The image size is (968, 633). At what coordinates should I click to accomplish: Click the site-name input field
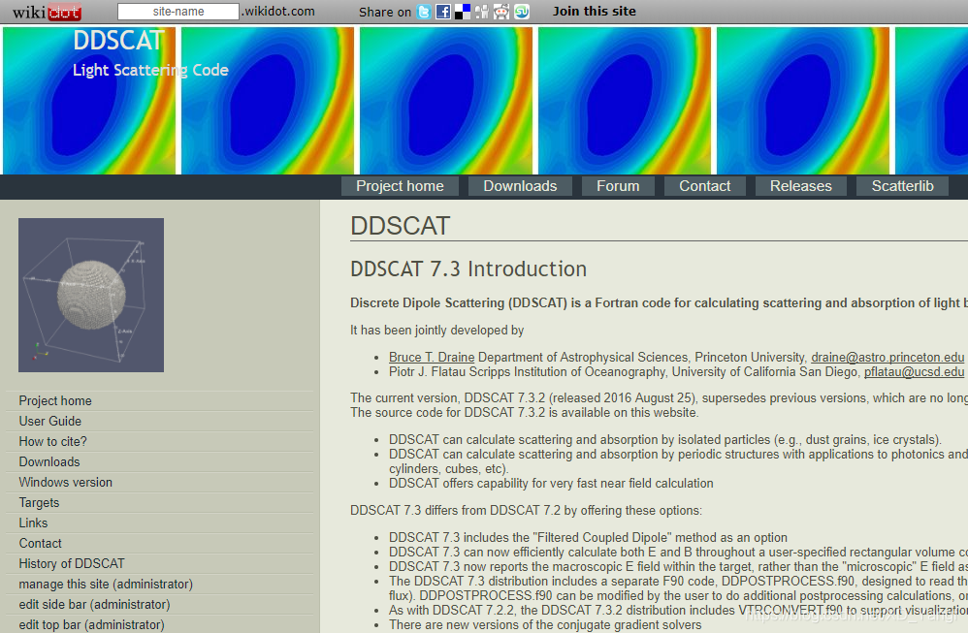coord(178,11)
